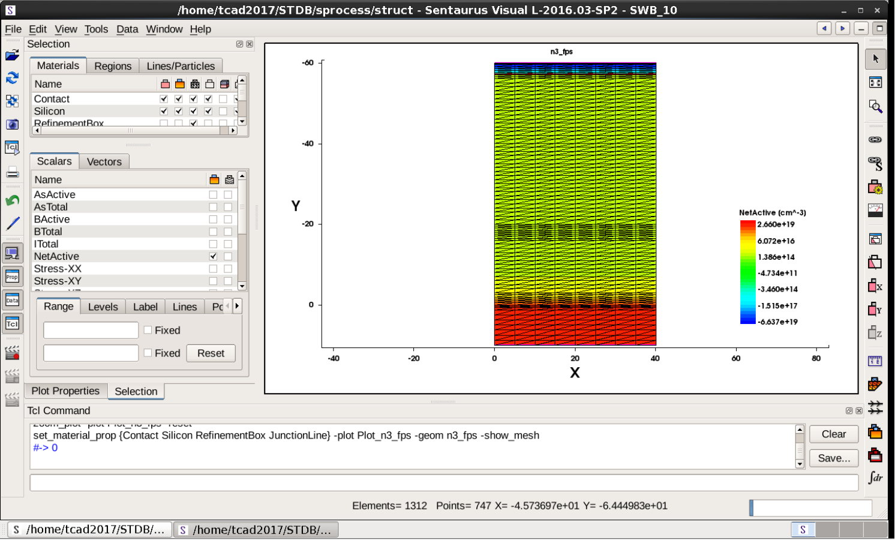Uncheck the first Contact material checkbox
895x540 pixels.
click(x=164, y=98)
